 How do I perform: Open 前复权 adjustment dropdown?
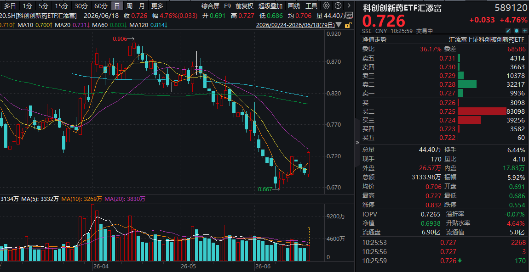244,6
